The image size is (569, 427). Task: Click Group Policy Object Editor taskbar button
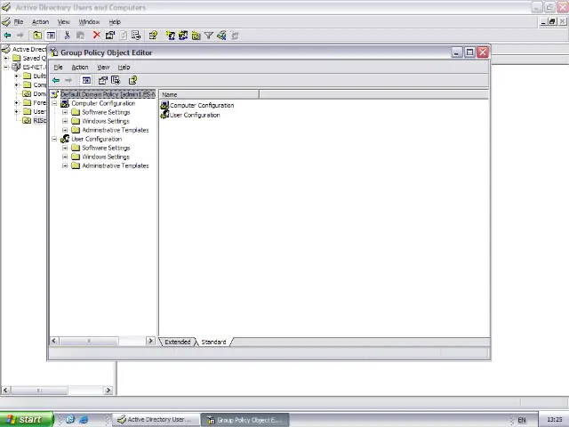pyautogui.click(x=245, y=420)
